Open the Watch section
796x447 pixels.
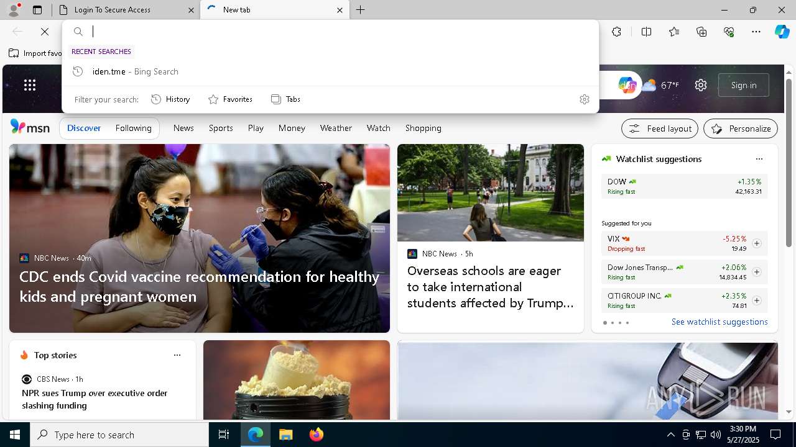click(x=379, y=128)
